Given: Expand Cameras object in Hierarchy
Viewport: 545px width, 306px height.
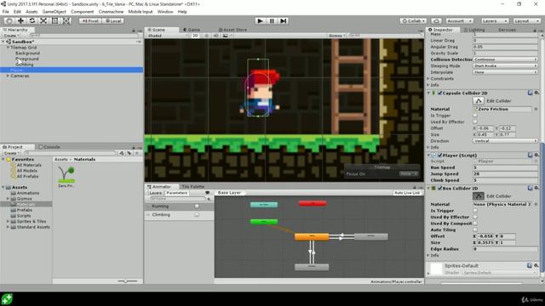Looking at the screenshot, I should point(8,76).
